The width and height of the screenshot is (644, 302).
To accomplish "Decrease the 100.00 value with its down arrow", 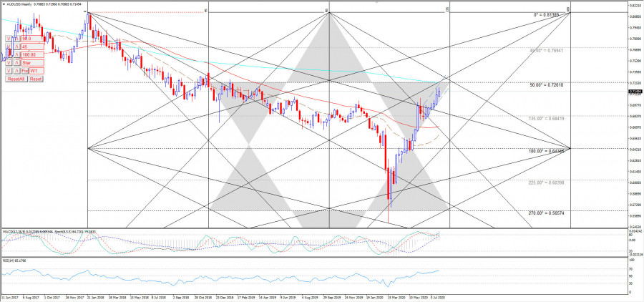I will click(x=9, y=54).
